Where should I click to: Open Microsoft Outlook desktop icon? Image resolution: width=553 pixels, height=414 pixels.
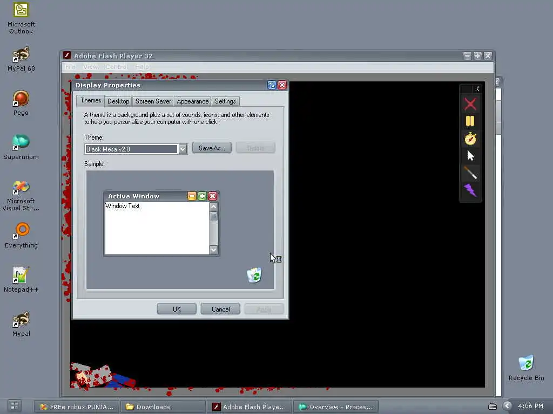point(21,18)
